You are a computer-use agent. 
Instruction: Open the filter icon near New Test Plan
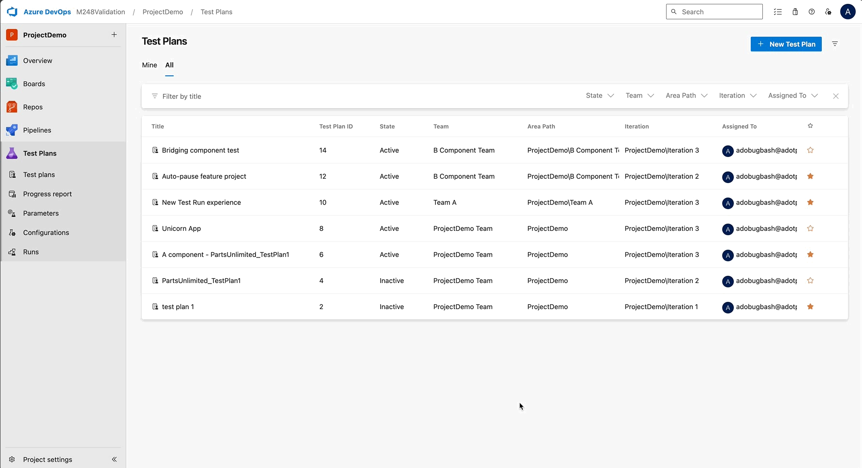click(x=835, y=44)
